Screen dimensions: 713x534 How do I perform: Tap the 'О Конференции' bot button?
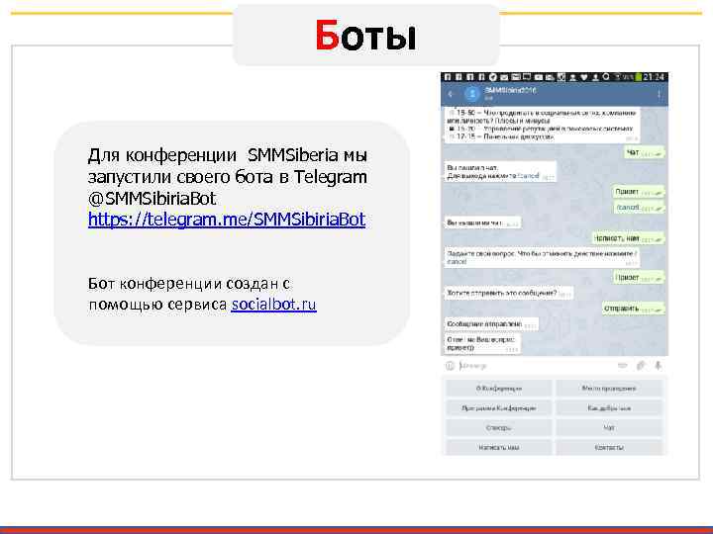pos(499,389)
